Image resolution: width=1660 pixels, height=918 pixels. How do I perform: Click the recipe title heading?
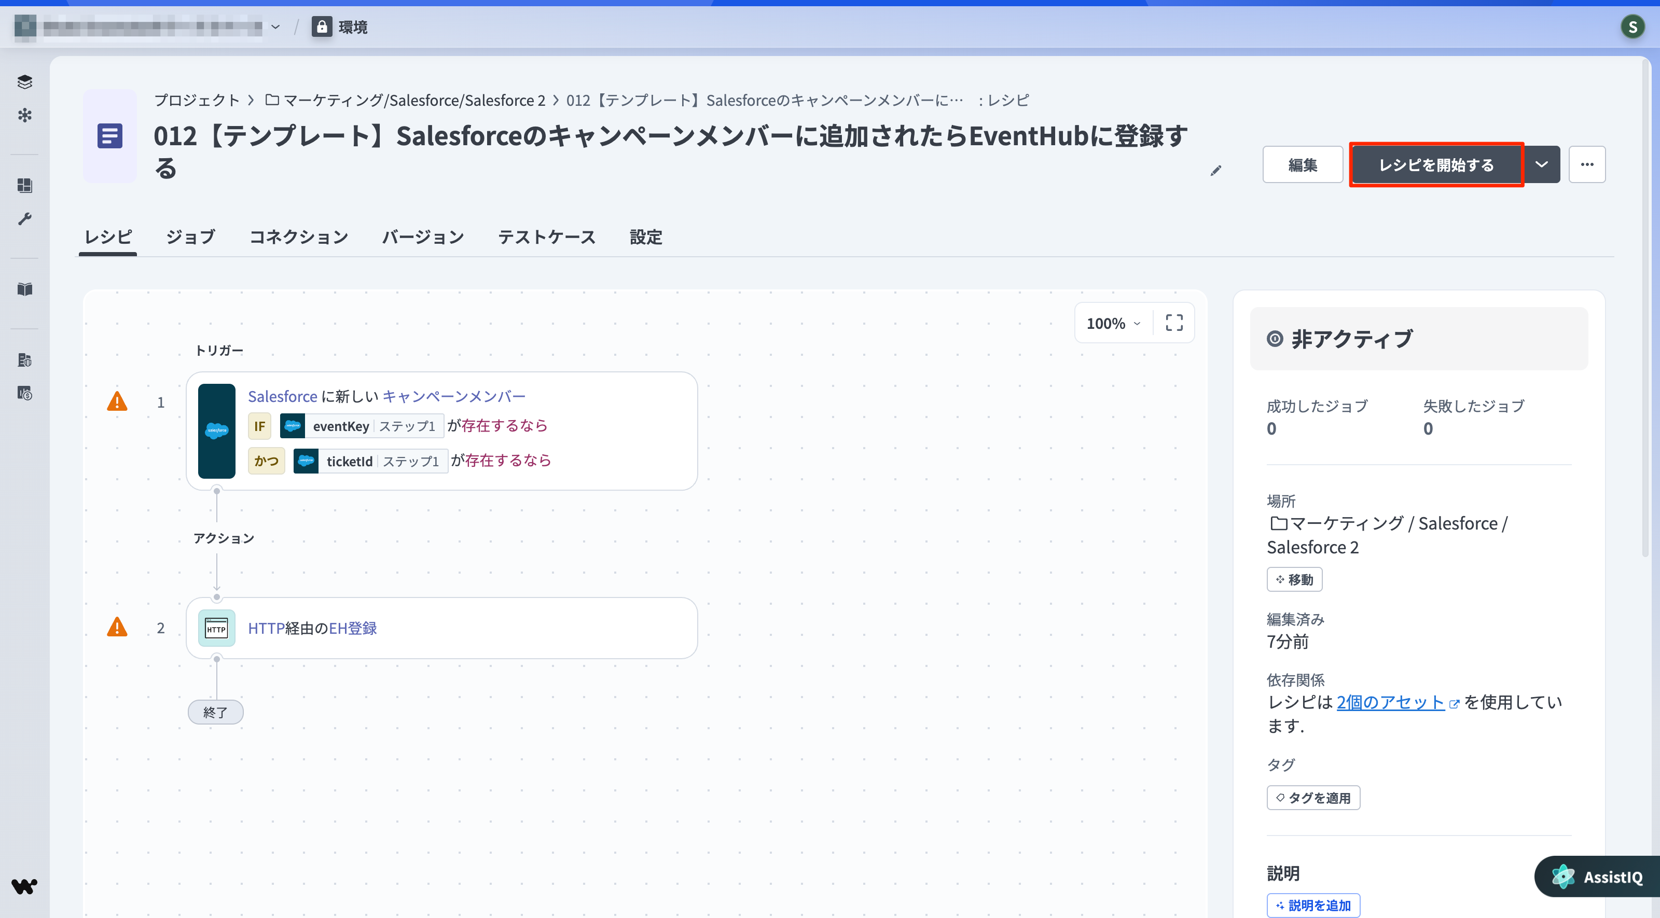tap(670, 152)
